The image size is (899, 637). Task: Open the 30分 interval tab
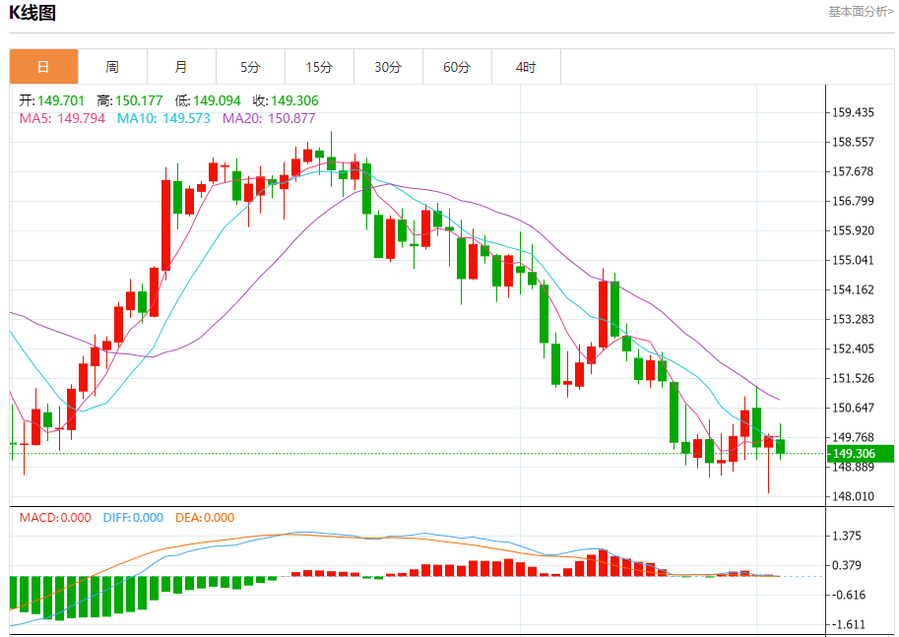[388, 67]
